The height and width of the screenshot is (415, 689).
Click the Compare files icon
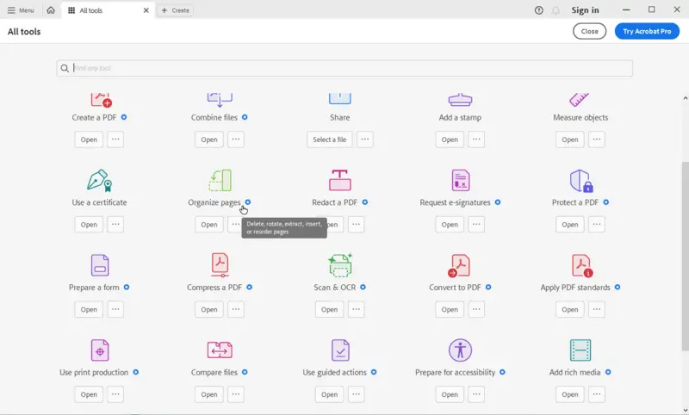click(220, 350)
